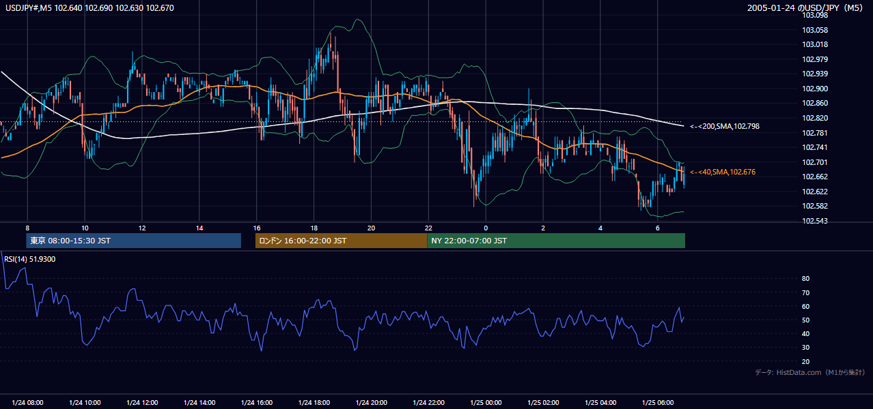The width and height of the screenshot is (873, 409).
Task: Click the 1/24 20:00 date label
Action: (x=371, y=402)
